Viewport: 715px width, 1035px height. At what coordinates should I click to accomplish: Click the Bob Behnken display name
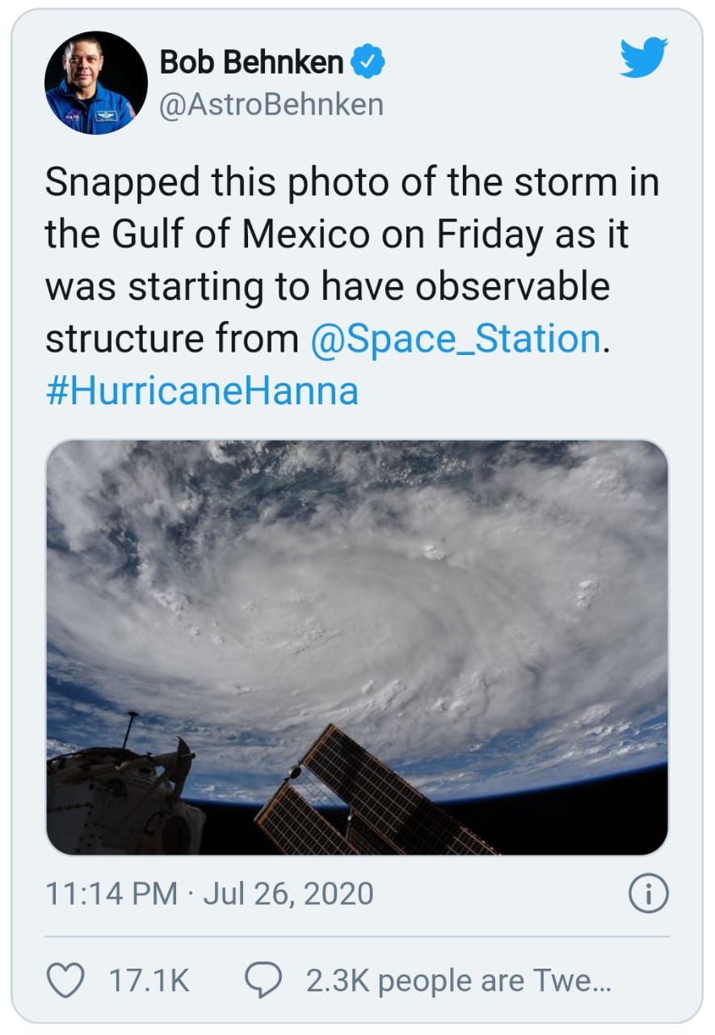pyautogui.click(x=251, y=62)
